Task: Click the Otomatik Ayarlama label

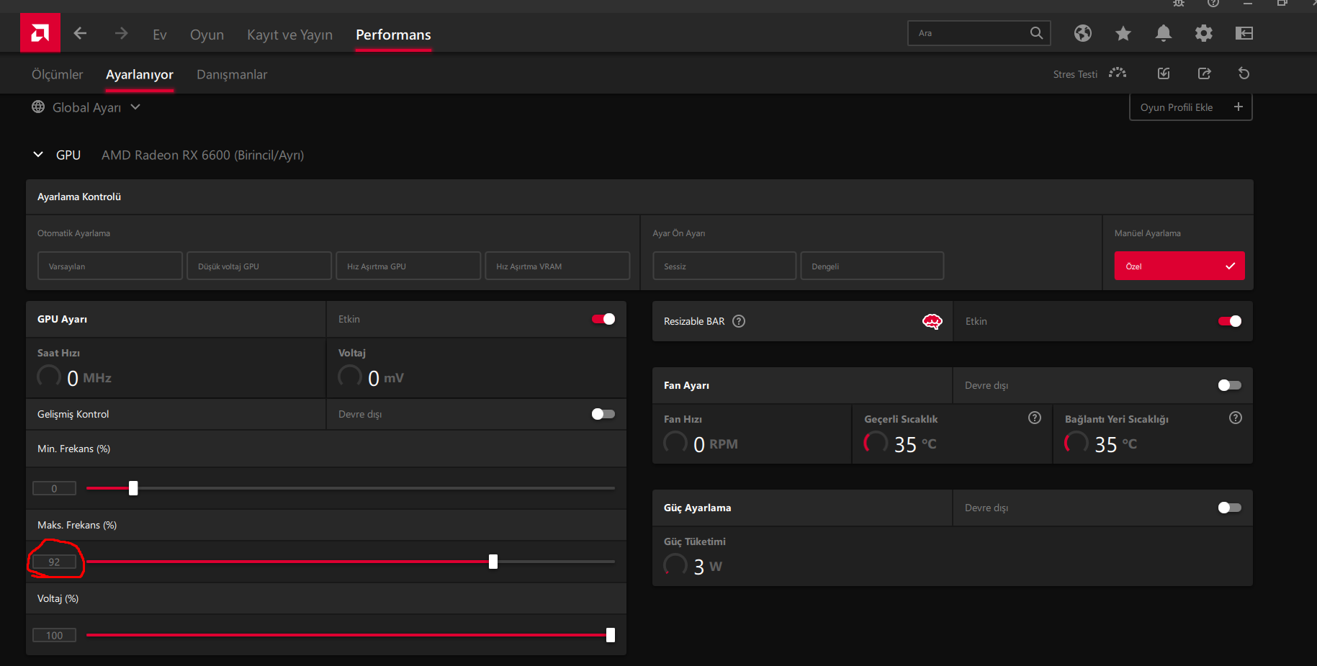Action: pos(73,233)
